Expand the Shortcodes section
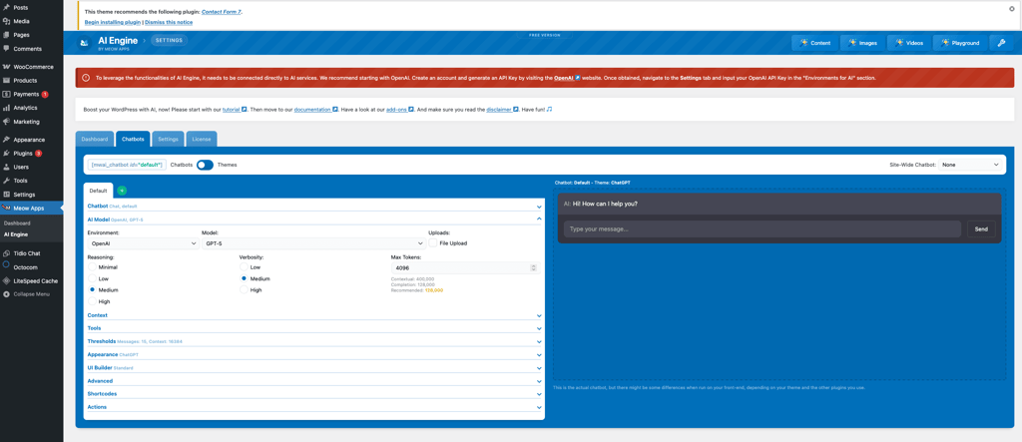Screen dimensions: 1022x442 (314, 394)
